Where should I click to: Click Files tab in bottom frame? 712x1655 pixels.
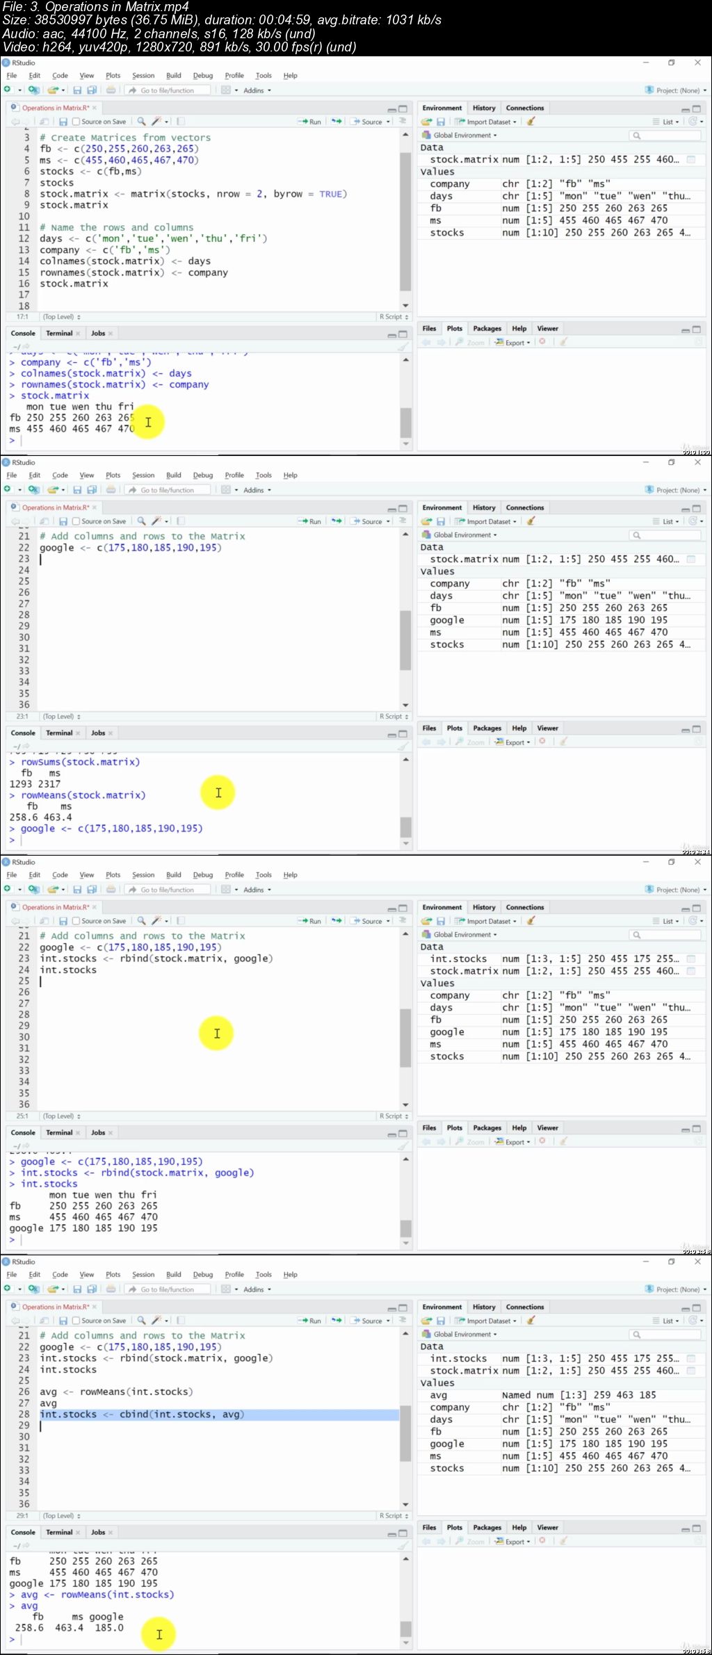pos(429,1528)
